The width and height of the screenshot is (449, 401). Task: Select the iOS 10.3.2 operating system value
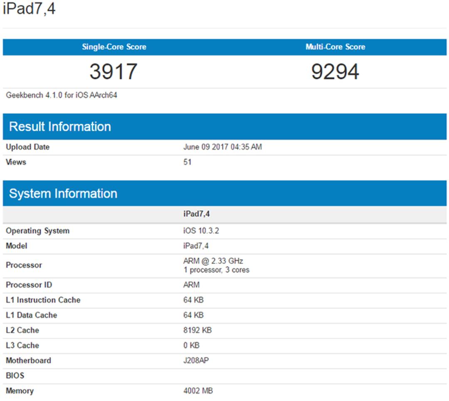point(201,231)
